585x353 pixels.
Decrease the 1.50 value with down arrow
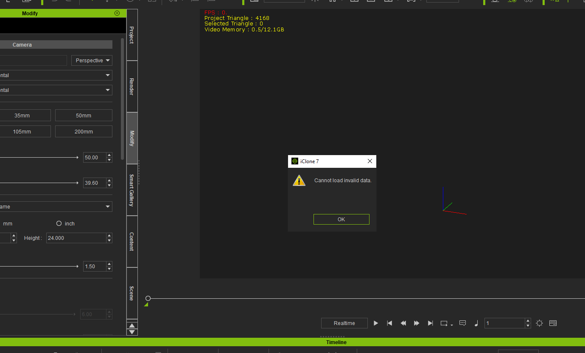tap(109, 269)
